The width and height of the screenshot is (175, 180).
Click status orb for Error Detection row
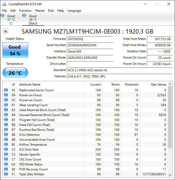tap(6, 134)
